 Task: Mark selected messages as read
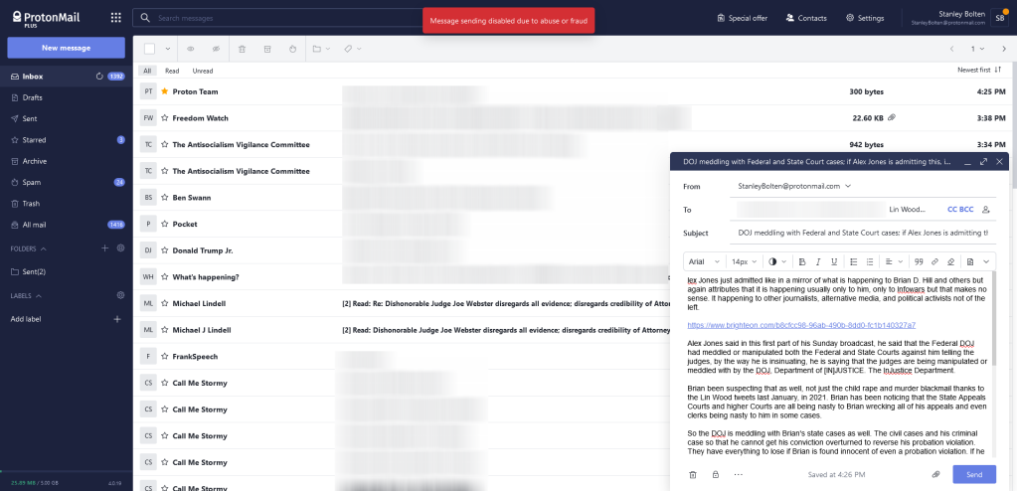(x=191, y=49)
